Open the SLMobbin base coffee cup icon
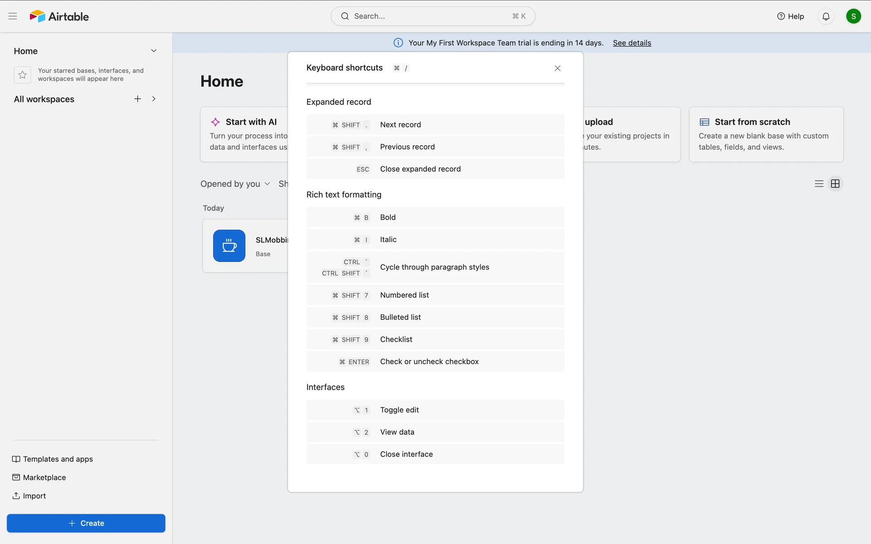Screen dimensions: 871x544 pos(229,246)
